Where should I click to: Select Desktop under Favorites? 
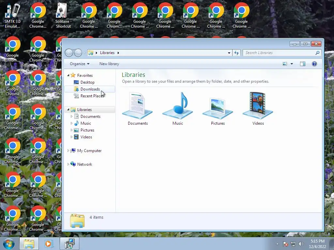click(87, 82)
